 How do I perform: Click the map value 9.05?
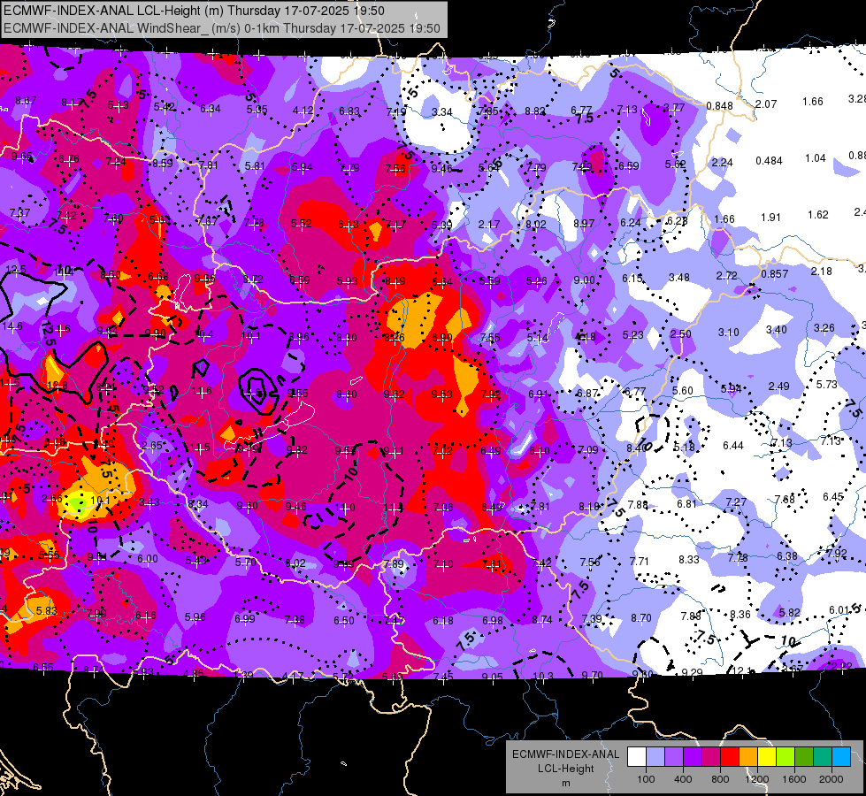492,677
